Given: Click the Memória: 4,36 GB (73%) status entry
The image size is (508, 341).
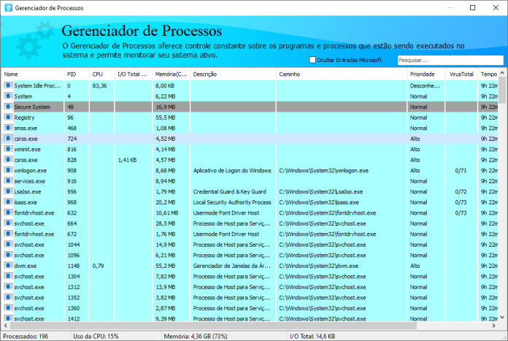Looking at the screenshot, I should (x=196, y=336).
